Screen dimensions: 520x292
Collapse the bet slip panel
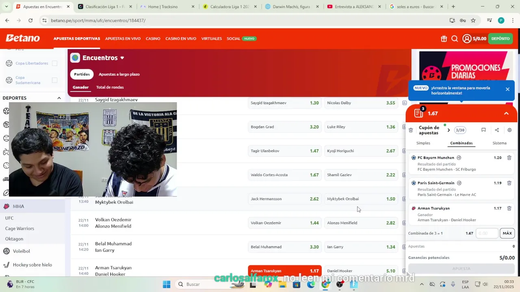coord(506,114)
